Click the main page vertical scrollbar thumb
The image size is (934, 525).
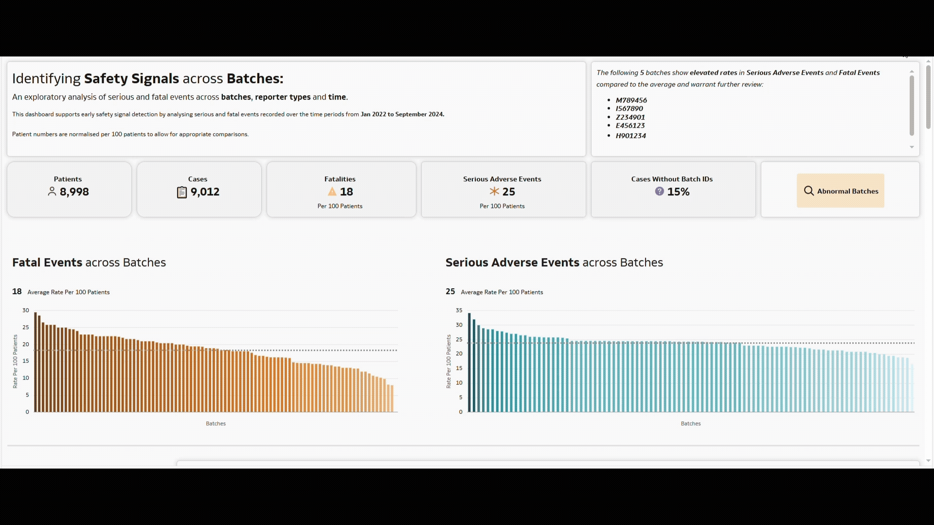928,96
